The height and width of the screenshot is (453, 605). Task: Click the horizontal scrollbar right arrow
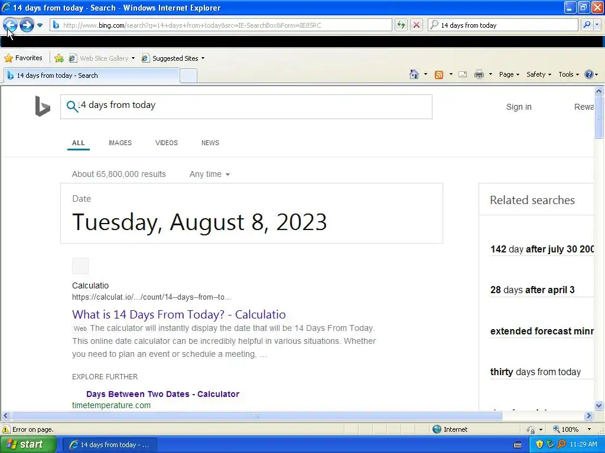click(589, 416)
